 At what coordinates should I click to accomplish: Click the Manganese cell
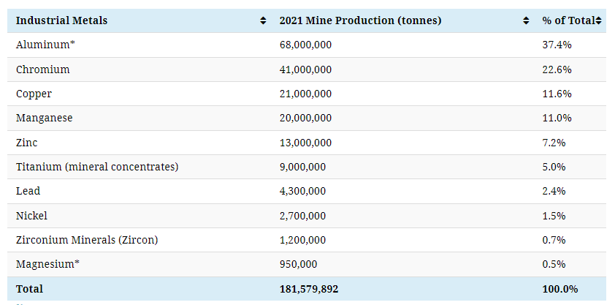pyautogui.click(x=45, y=118)
